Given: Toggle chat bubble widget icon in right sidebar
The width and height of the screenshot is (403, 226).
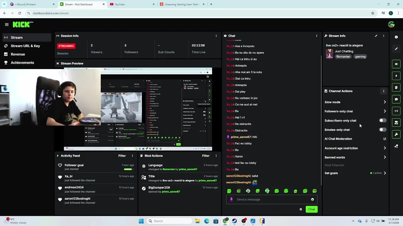Looking at the screenshot, I should pos(396,99).
